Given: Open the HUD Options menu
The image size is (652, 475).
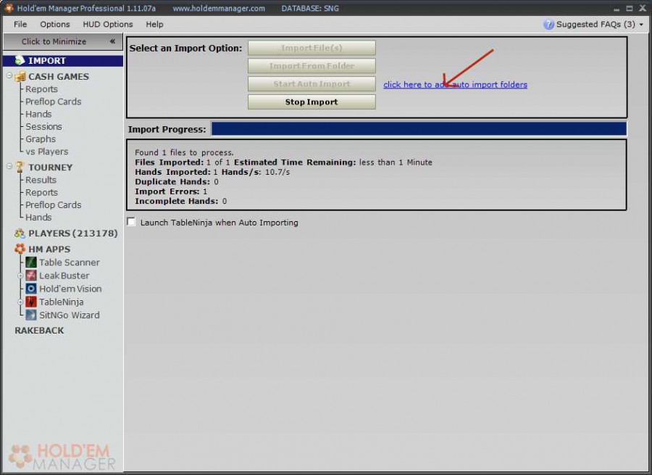Looking at the screenshot, I should (108, 24).
